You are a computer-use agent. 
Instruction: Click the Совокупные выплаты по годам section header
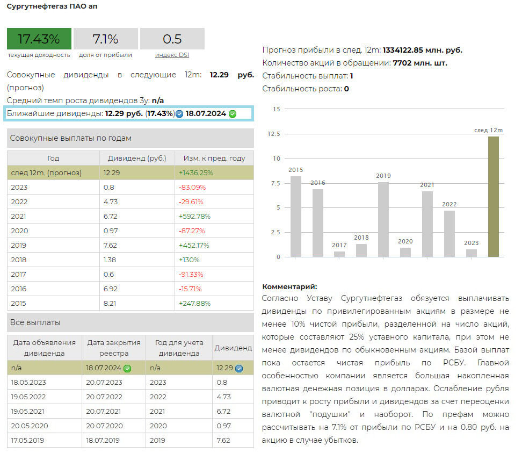(130, 138)
